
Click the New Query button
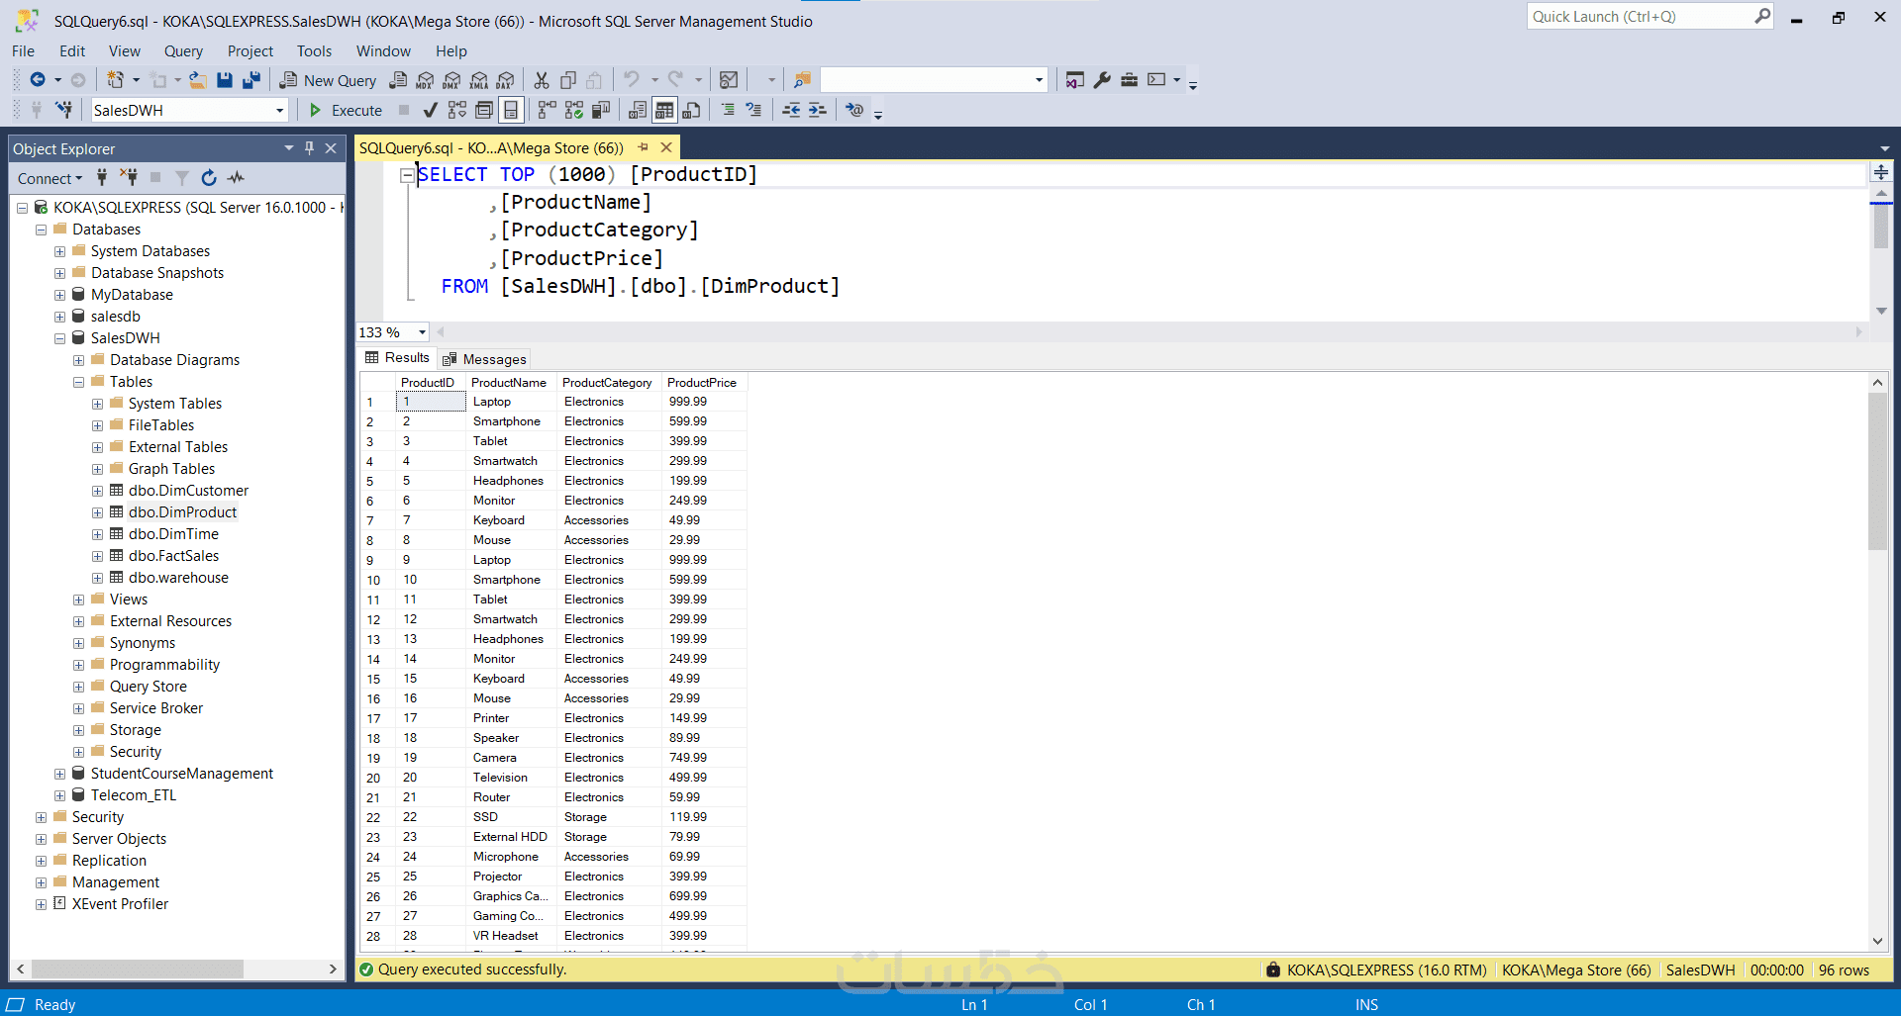click(x=328, y=80)
